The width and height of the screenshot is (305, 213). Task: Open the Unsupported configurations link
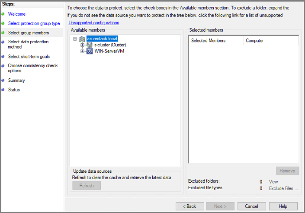pos(94,23)
